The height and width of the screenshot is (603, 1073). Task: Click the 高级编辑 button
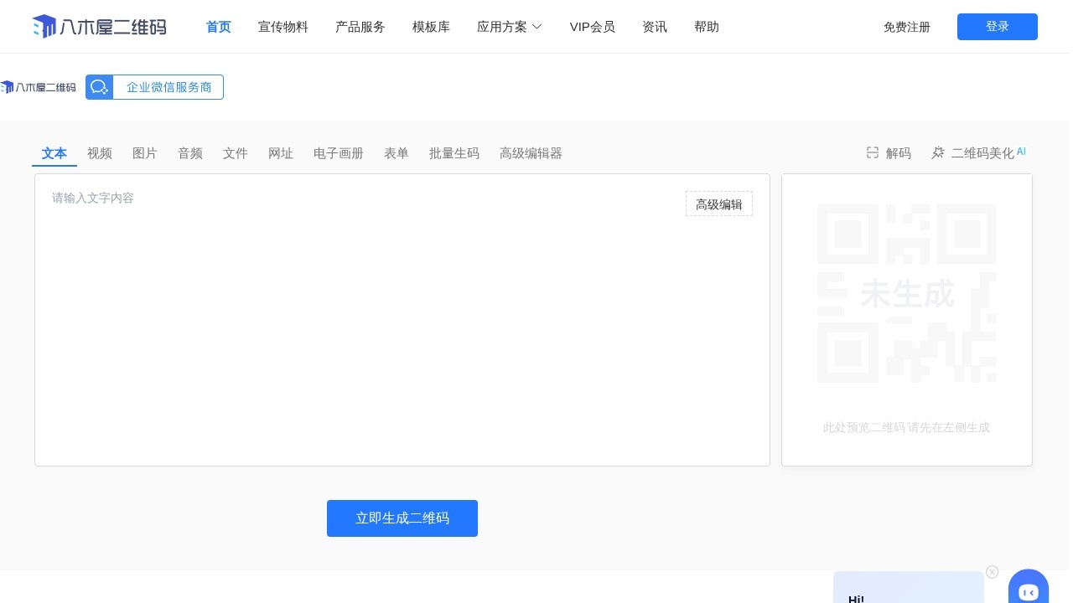tap(718, 204)
